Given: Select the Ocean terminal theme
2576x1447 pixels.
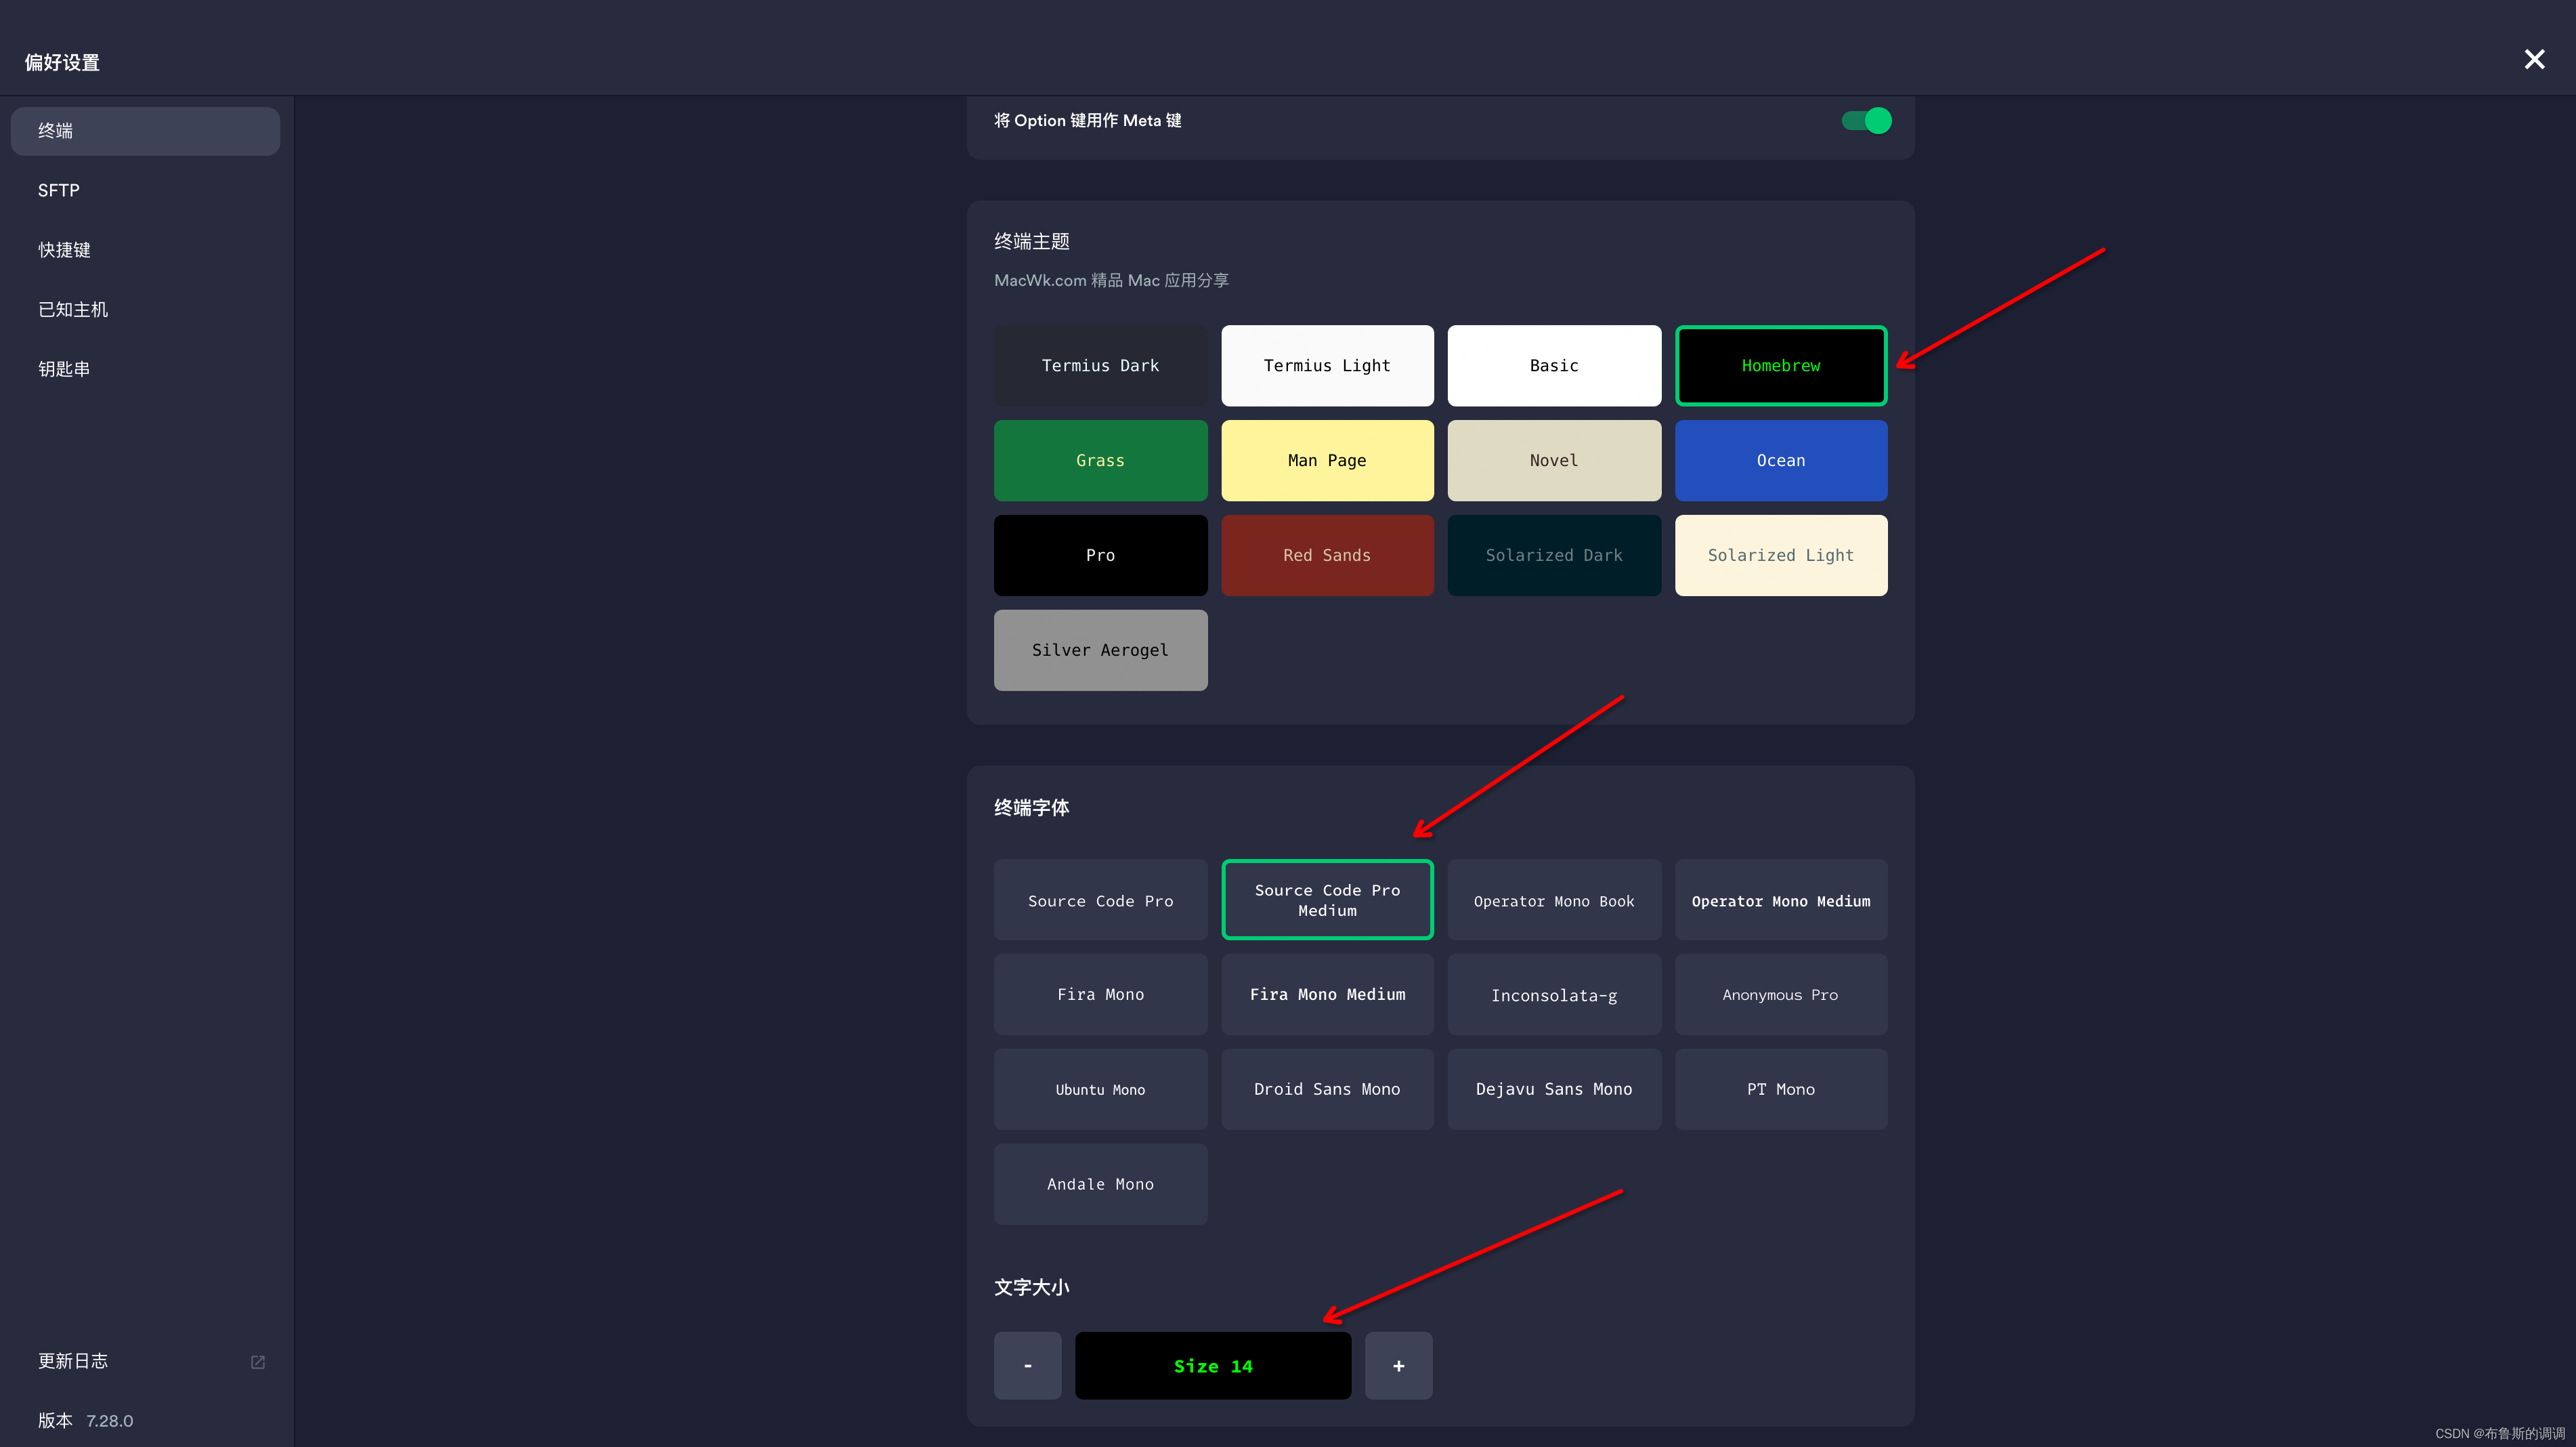Looking at the screenshot, I should pyautogui.click(x=1780, y=461).
